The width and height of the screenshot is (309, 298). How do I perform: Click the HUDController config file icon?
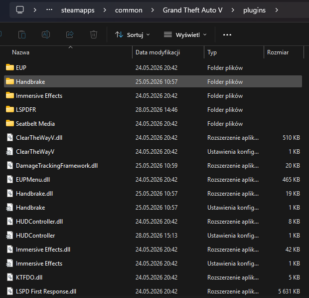pyautogui.click(x=9, y=235)
